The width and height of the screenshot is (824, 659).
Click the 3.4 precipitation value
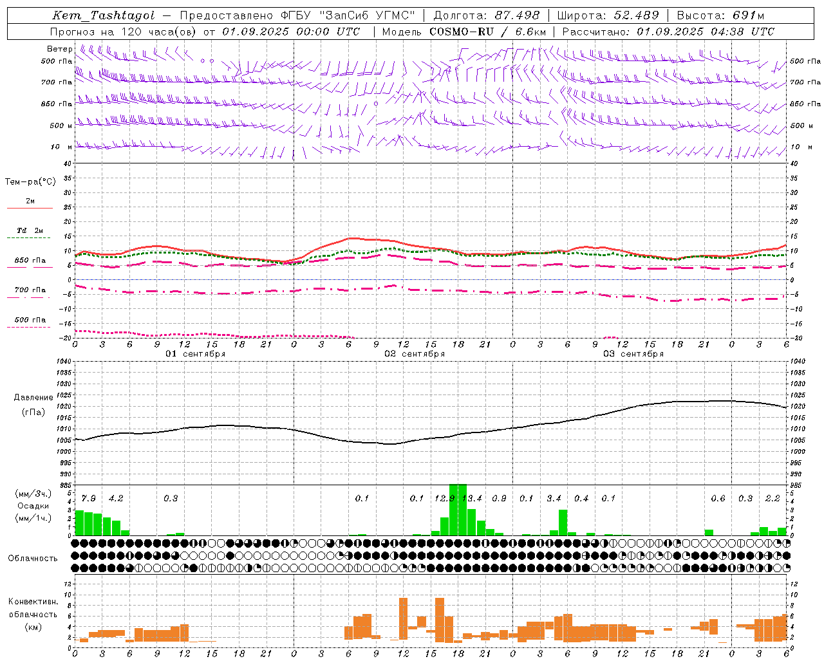coord(554,498)
